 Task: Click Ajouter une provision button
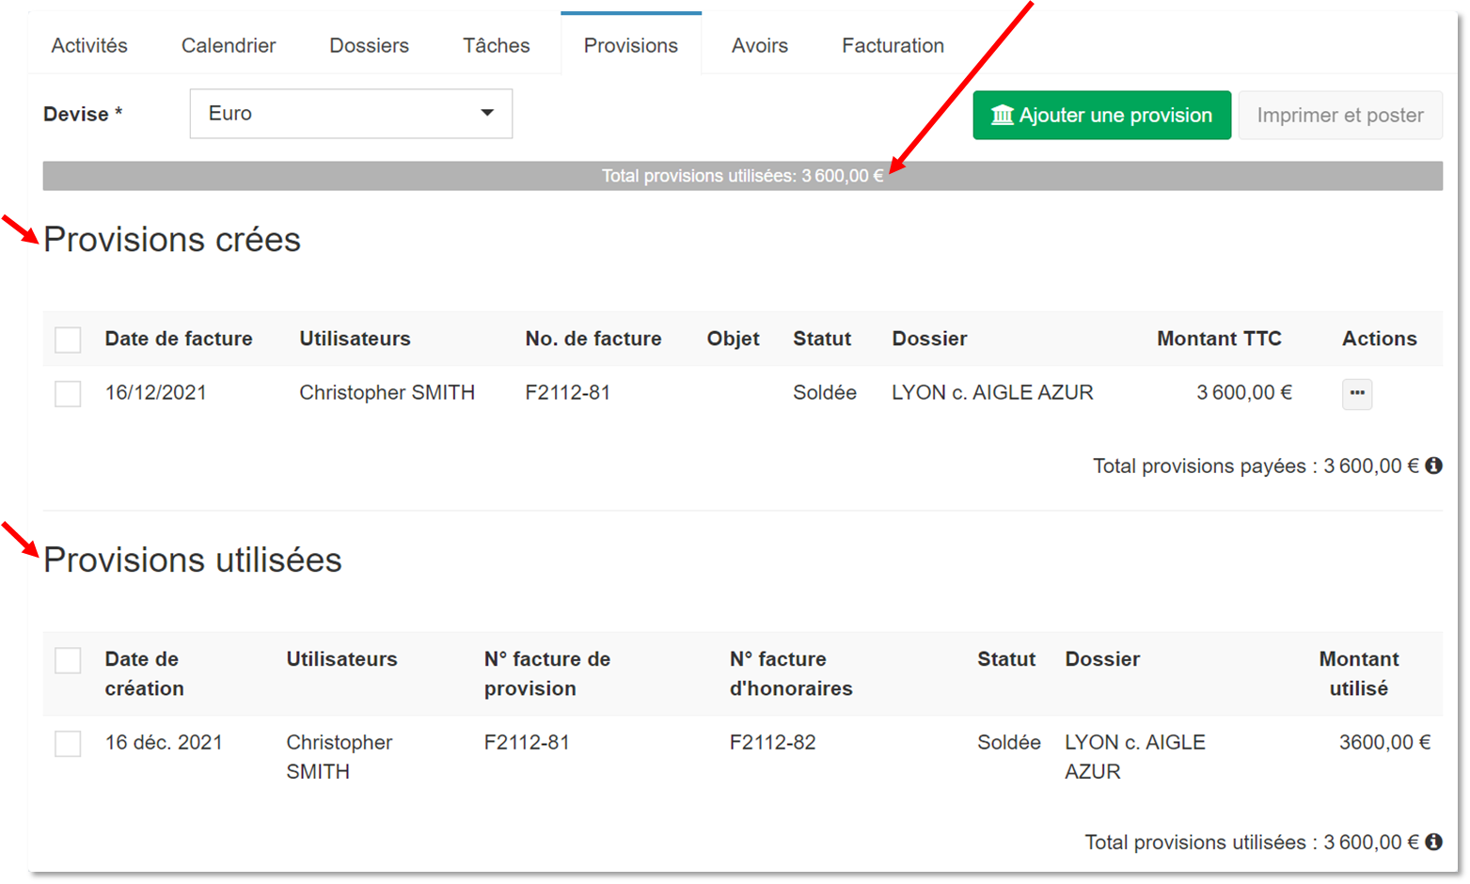1102,115
